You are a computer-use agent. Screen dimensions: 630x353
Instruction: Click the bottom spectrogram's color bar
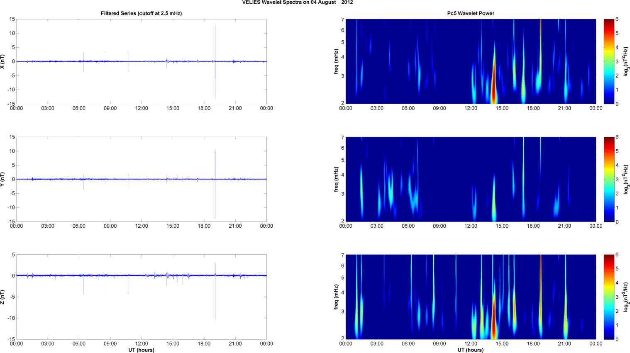click(x=609, y=297)
